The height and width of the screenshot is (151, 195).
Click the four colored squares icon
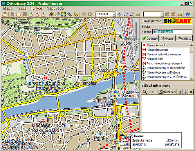click(63, 14)
